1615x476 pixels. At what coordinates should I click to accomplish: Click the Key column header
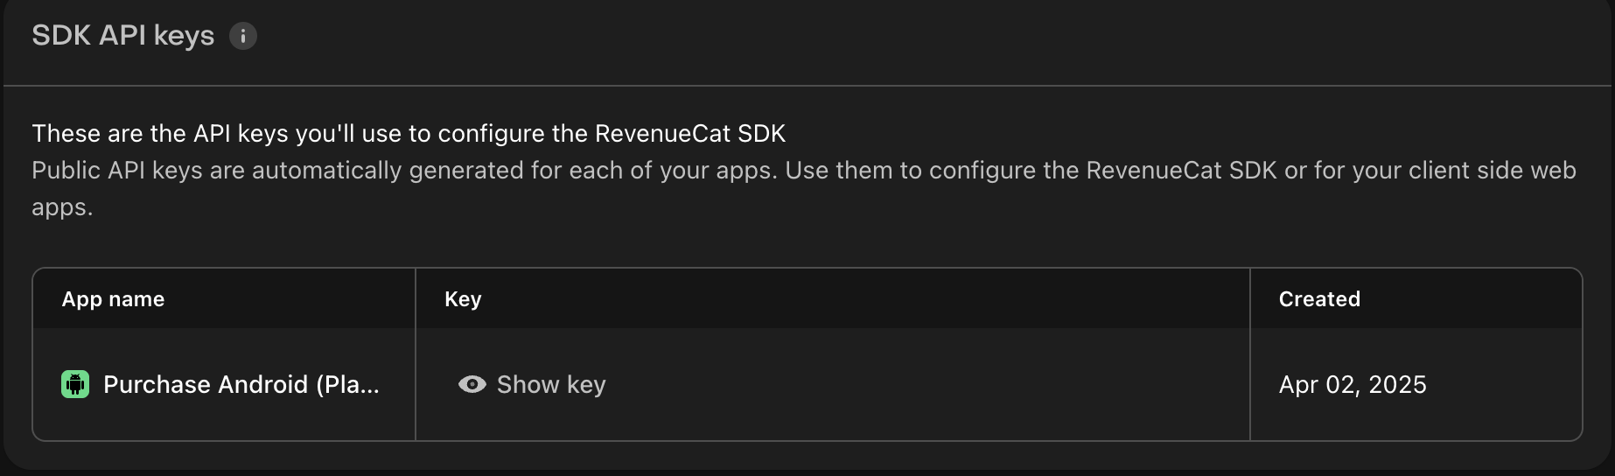click(463, 299)
